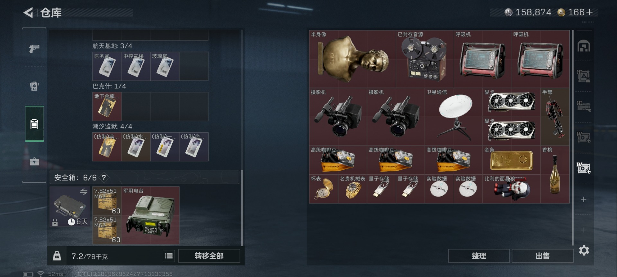The image size is (617, 277).
Task: Open the weapons tab pistol icon
Action: coord(34,48)
